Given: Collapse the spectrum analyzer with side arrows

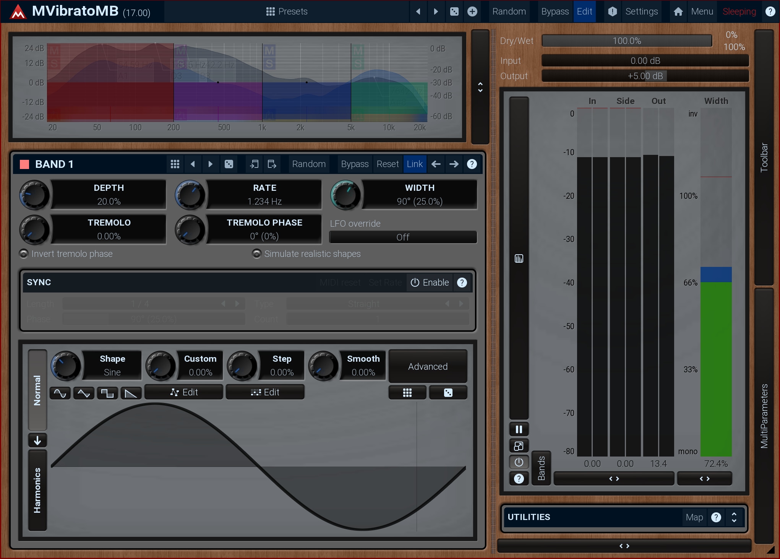Looking at the screenshot, I should click(480, 87).
